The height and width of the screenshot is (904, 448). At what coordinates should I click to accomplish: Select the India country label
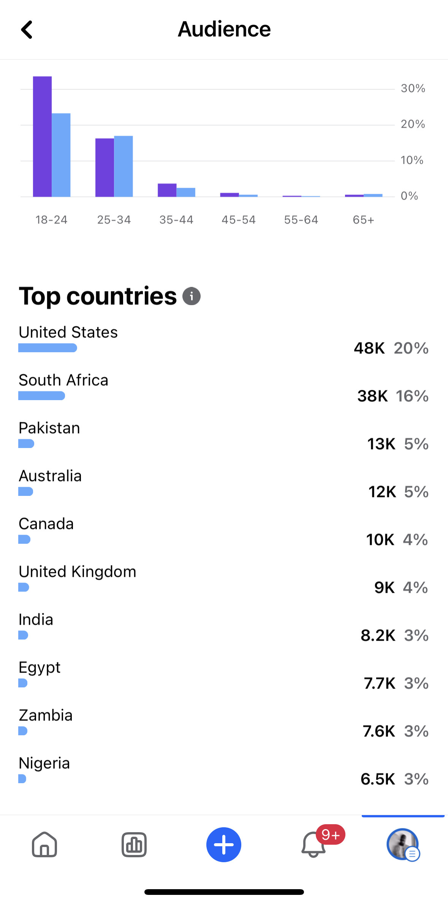[36, 620]
